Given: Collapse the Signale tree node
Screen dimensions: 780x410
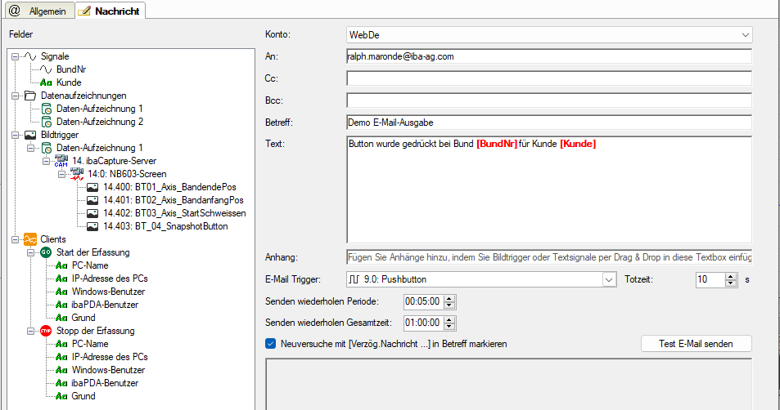Looking at the screenshot, I should (x=16, y=56).
